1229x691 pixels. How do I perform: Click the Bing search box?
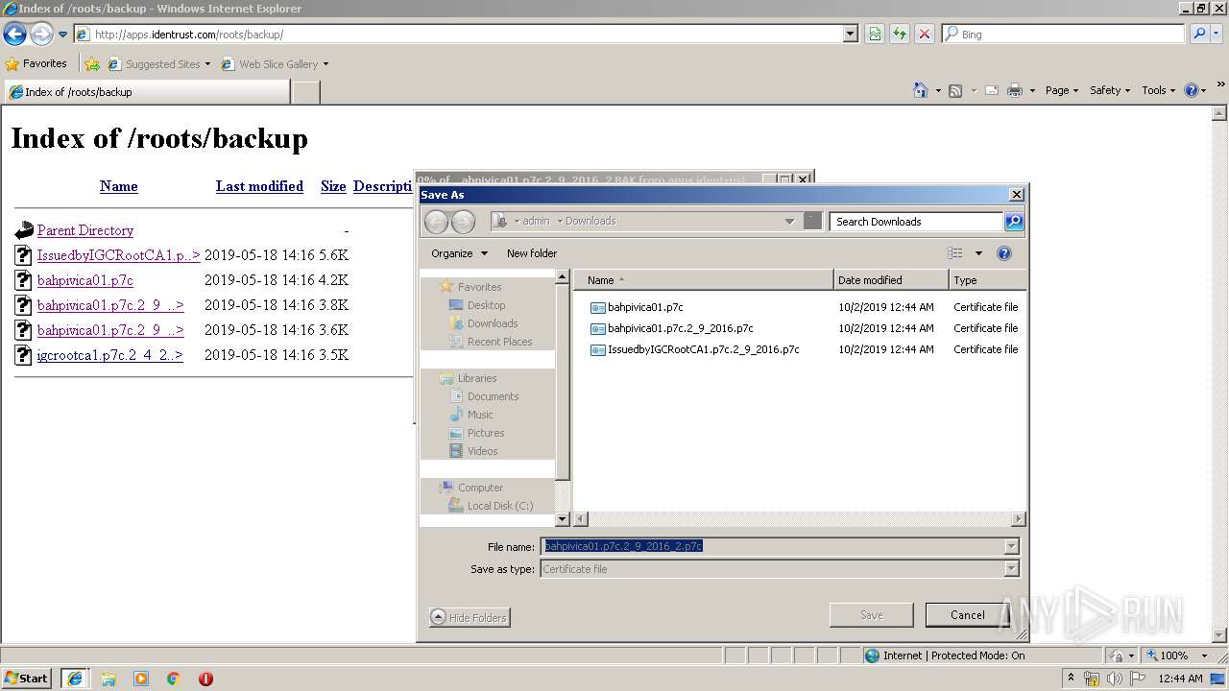click(1064, 34)
